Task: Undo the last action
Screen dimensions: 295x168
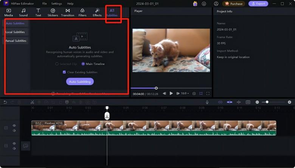Action: tap(5, 102)
